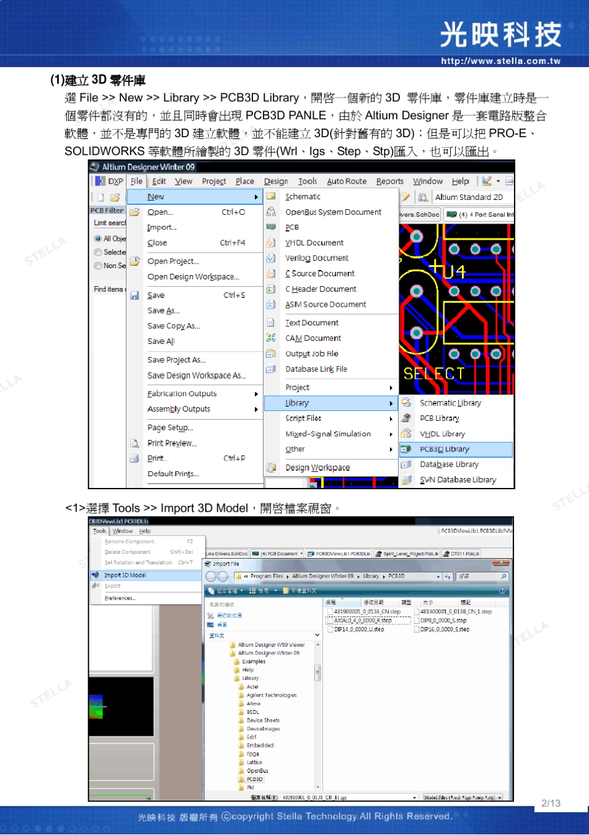
Task: Click the printer icon beside Print
Action: (135, 458)
